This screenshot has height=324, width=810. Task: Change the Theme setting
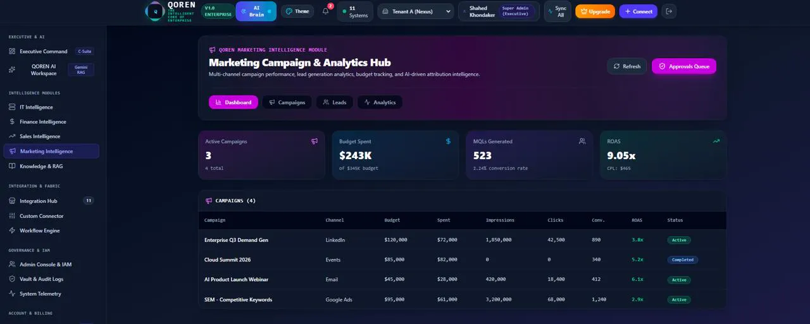pos(297,11)
